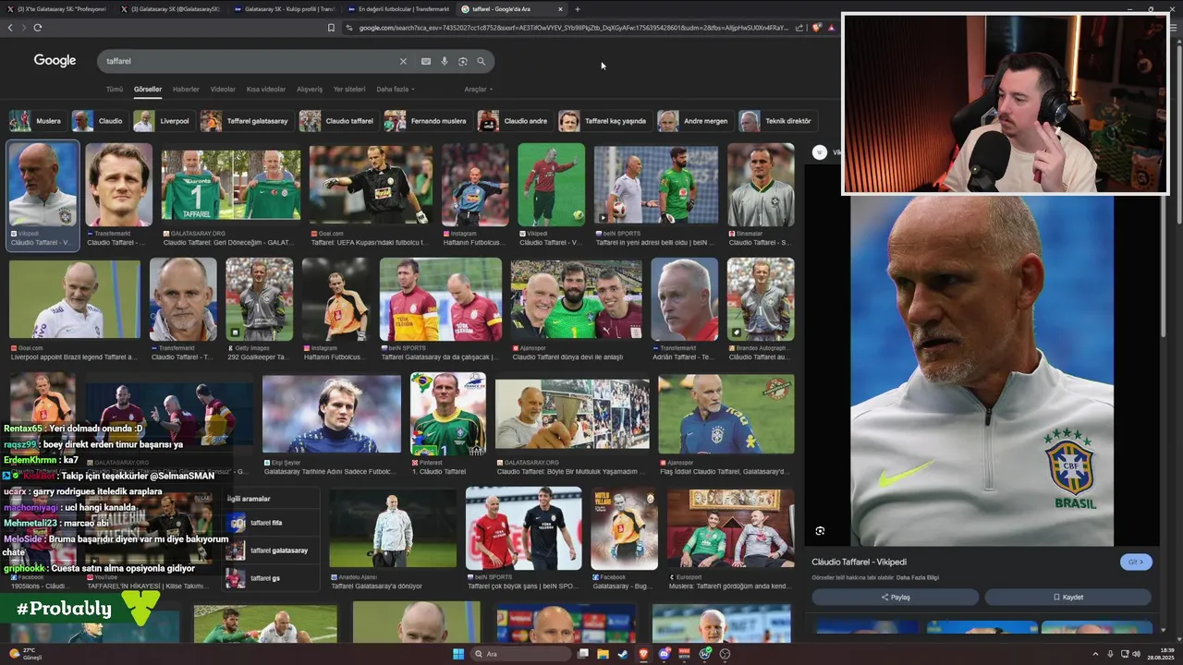The image size is (1183, 665).
Task: Bookmark this page via the address bar icon
Action: click(x=331, y=28)
